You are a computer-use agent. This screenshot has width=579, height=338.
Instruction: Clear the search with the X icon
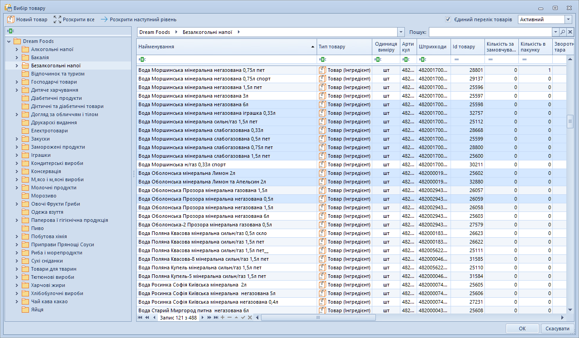[x=570, y=32]
